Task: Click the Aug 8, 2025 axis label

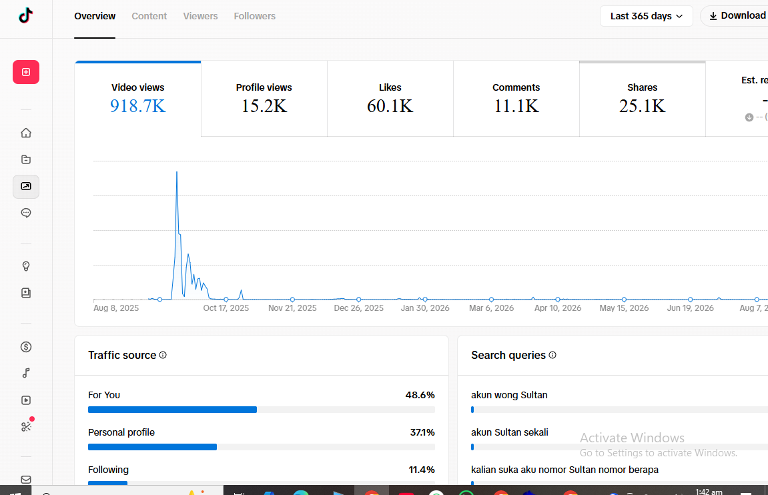Action: pyautogui.click(x=116, y=308)
